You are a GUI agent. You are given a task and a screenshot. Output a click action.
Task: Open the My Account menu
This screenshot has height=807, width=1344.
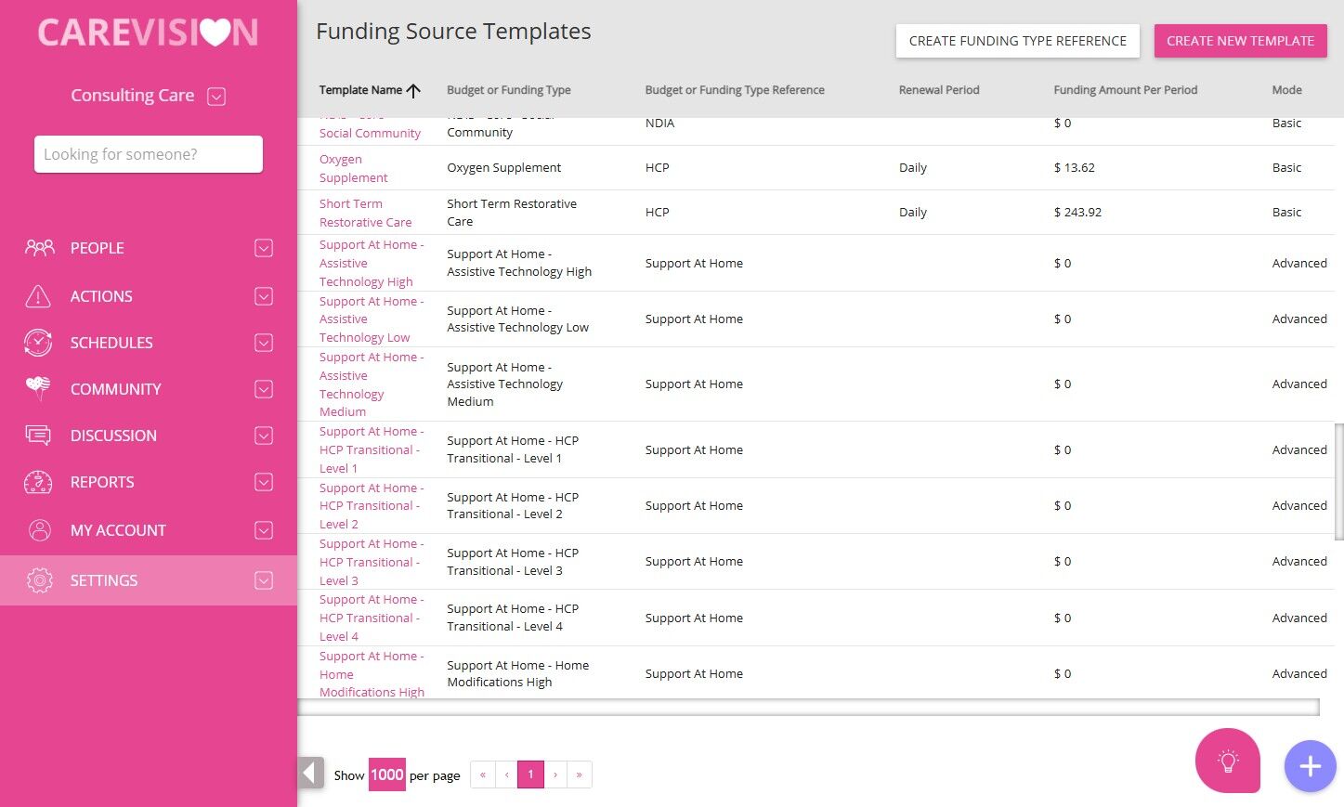click(118, 530)
